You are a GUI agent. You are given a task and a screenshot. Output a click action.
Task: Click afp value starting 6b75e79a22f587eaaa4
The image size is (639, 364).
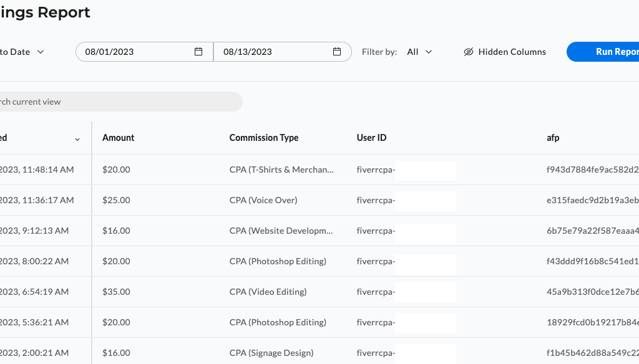593,231
